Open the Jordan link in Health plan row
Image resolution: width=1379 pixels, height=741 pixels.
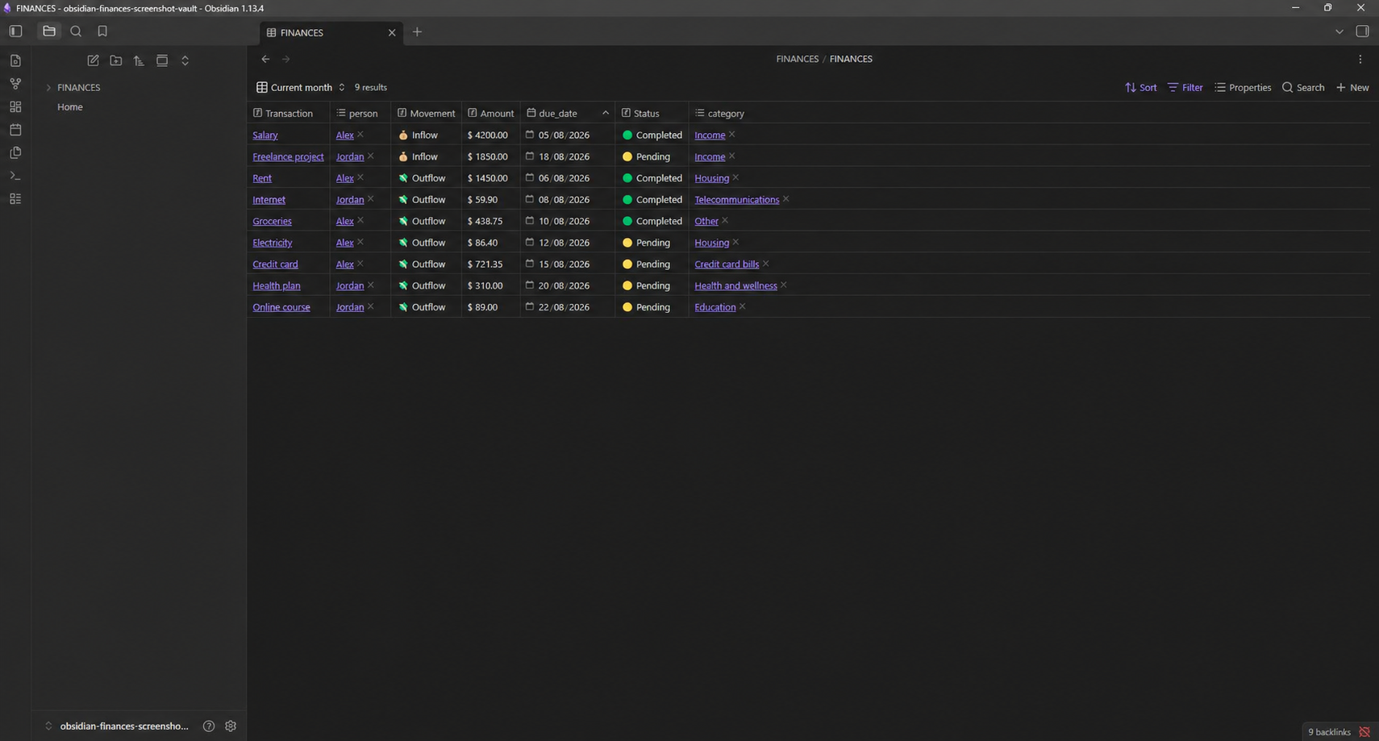(x=350, y=286)
